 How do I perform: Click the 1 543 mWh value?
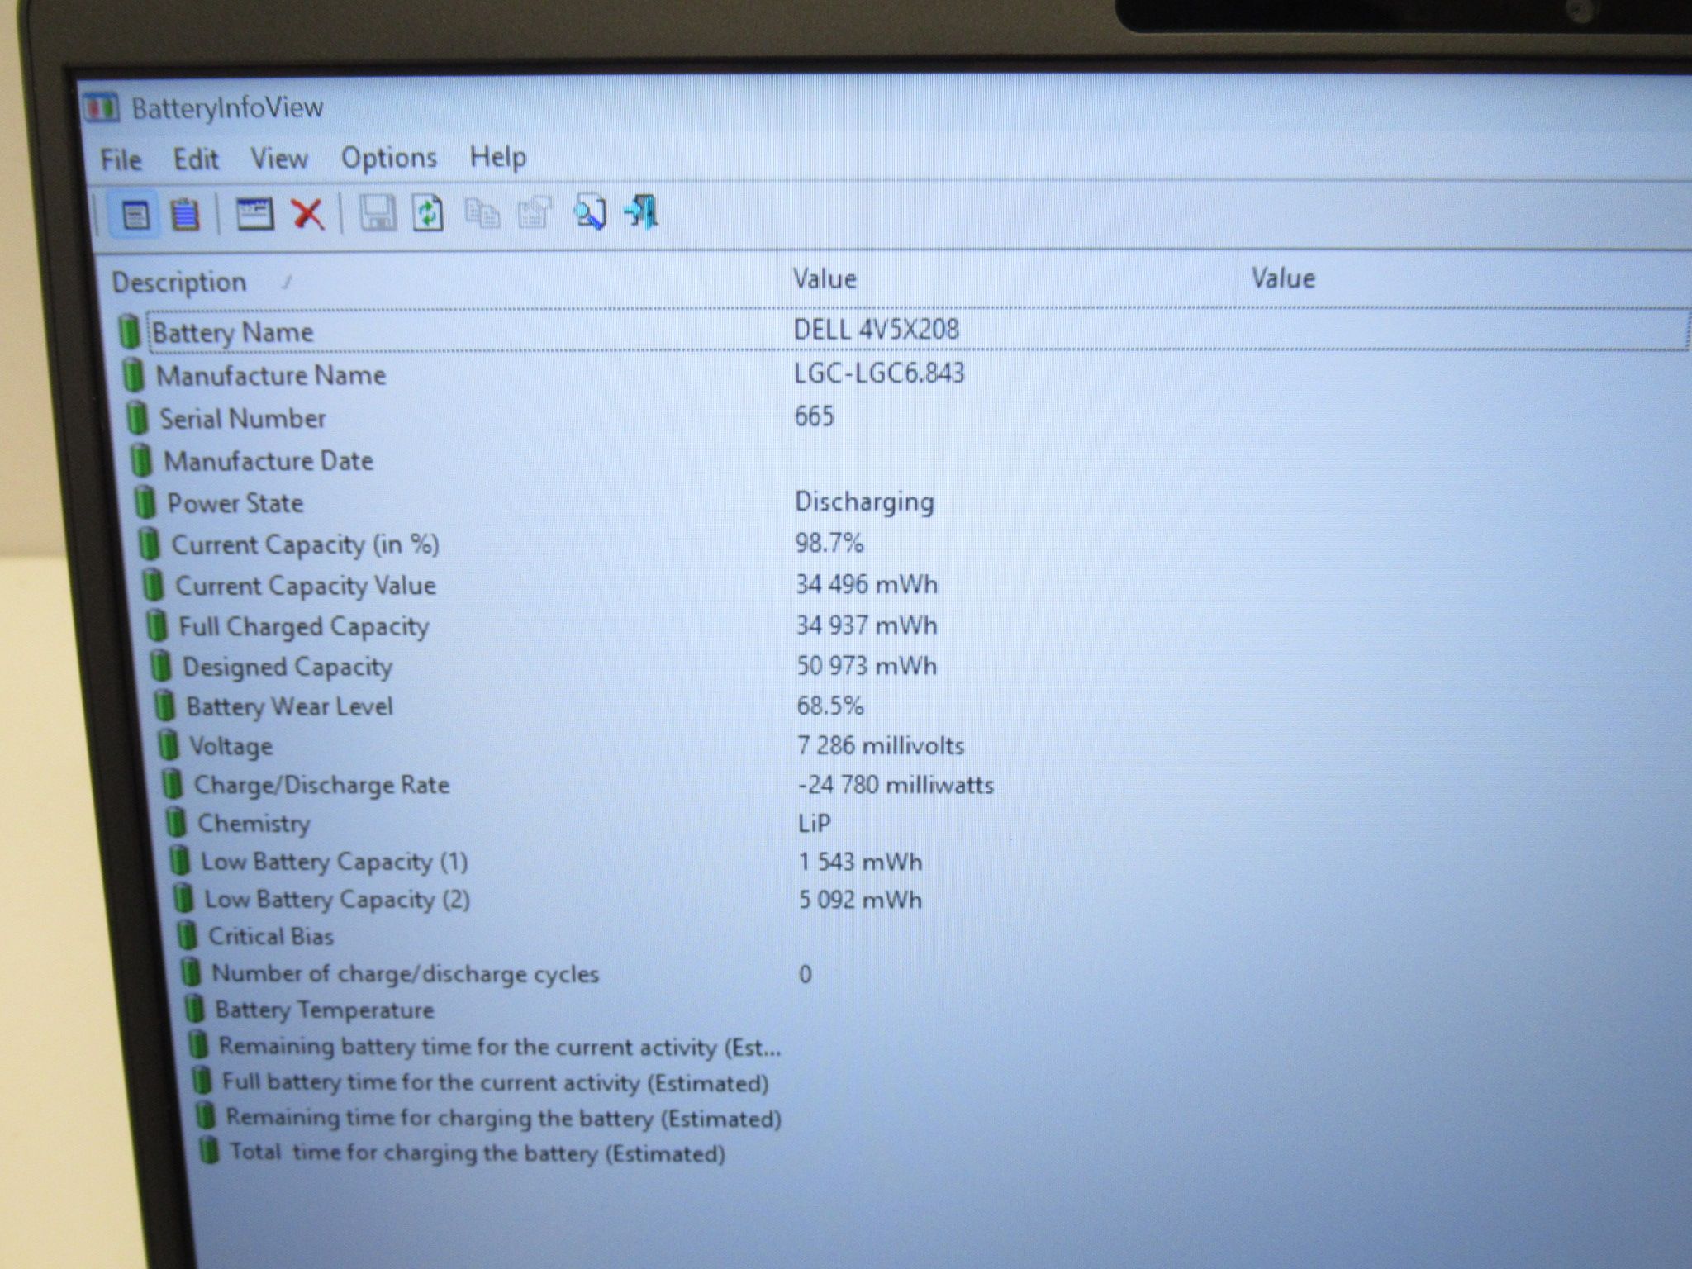(860, 862)
